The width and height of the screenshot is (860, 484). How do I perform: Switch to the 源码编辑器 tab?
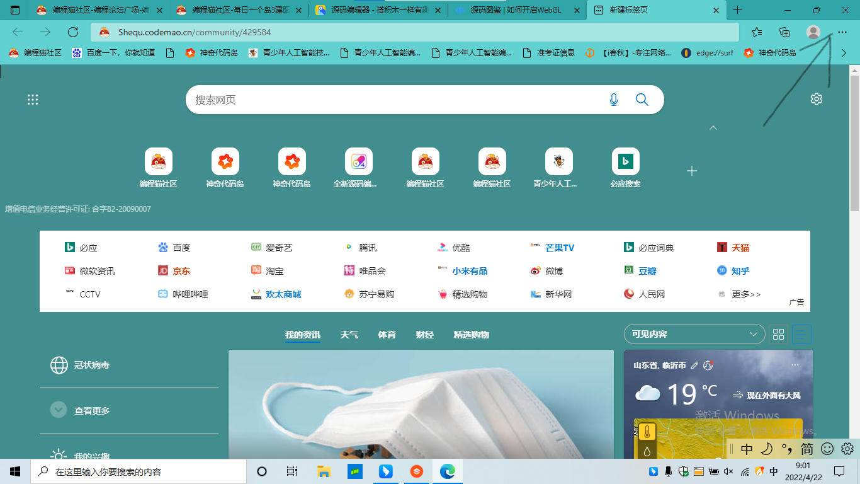coord(379,10)
